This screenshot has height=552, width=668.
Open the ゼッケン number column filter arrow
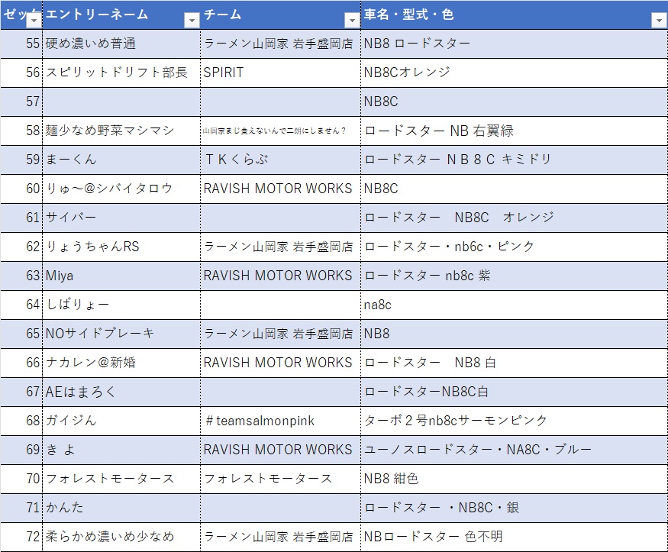point(32,21)
